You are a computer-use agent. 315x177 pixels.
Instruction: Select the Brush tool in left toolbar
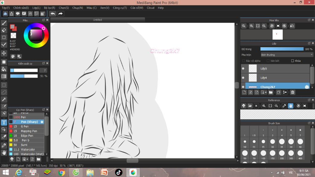click(x=4, y=23)
